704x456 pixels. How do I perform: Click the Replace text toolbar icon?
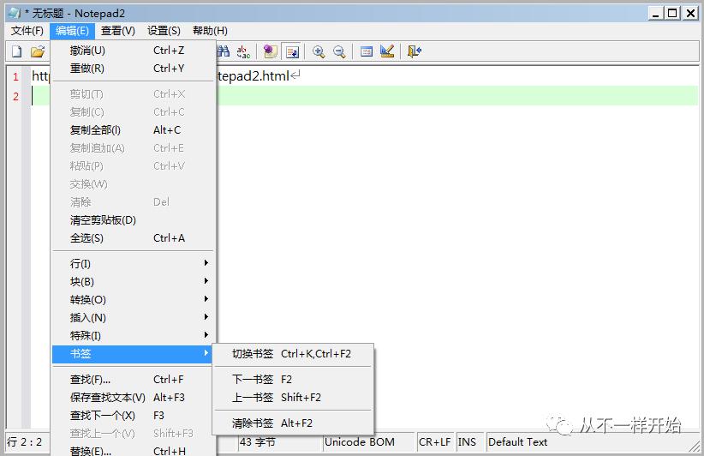point(244,51)
